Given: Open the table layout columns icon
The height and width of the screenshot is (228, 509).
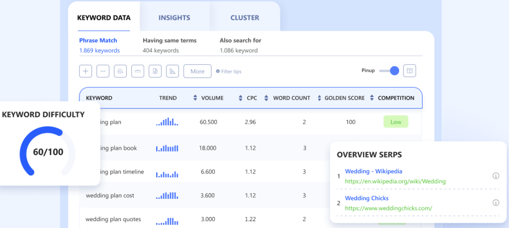Looking at the screenshot, I should click(410, 70).
